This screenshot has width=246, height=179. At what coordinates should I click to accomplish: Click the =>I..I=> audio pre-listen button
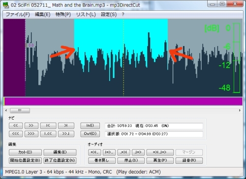160,152
